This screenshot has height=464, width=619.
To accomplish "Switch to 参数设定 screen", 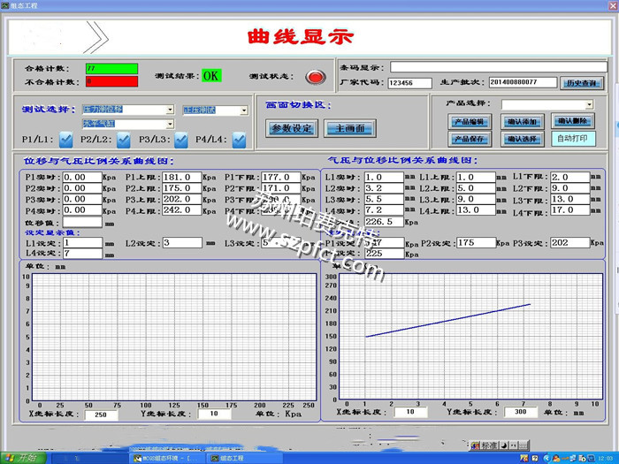I will [x=291, y=128].
